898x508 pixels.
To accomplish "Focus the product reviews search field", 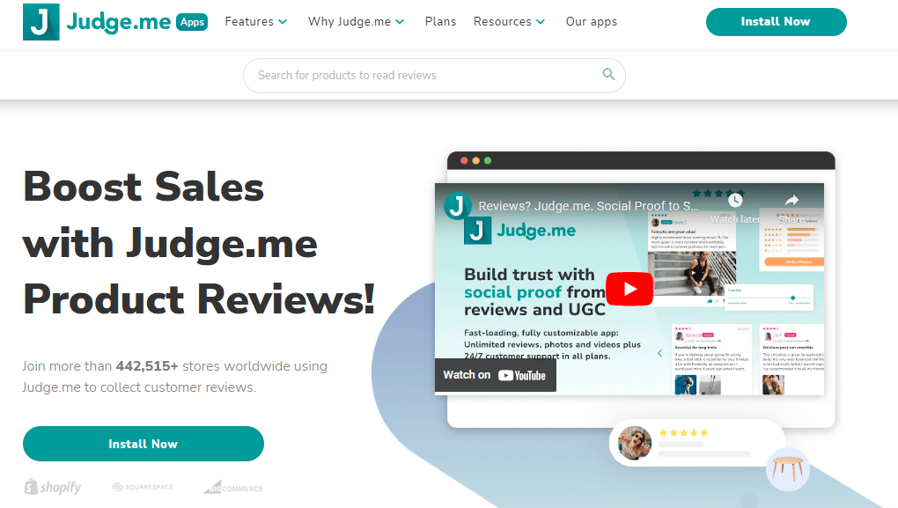I will coord(423,76).
